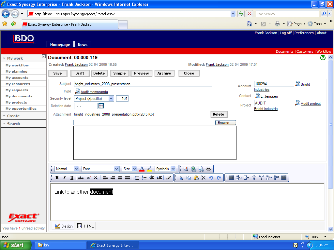Image resolution: width=334 pixels, height=250 pixels.
Task: Click the Log off link
Action: coord(286,33)
